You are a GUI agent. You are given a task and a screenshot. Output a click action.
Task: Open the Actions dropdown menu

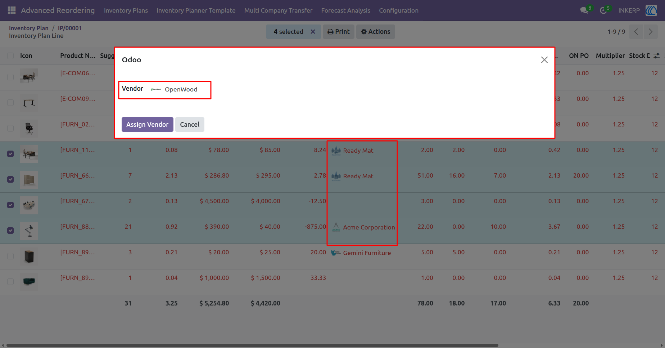point(376,32)
